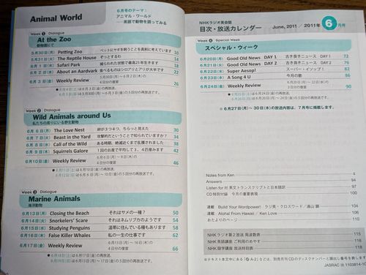The width and height of the screenshot is (366, 275).
Task: Select 'Notes from Ken' index line
Action: [x=280, y=175]
